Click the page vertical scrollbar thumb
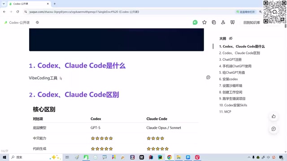The height and width of the screenshot is (161, 287). (x=286, y=25)
